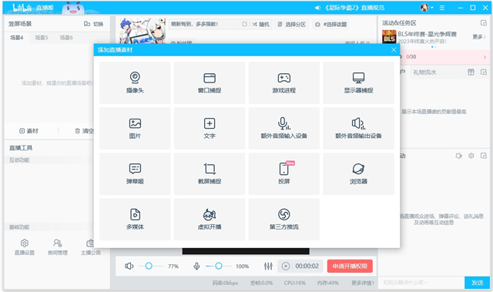Click 选择分区 category selector
Viewport: 493px width, 292px height.
292,24
